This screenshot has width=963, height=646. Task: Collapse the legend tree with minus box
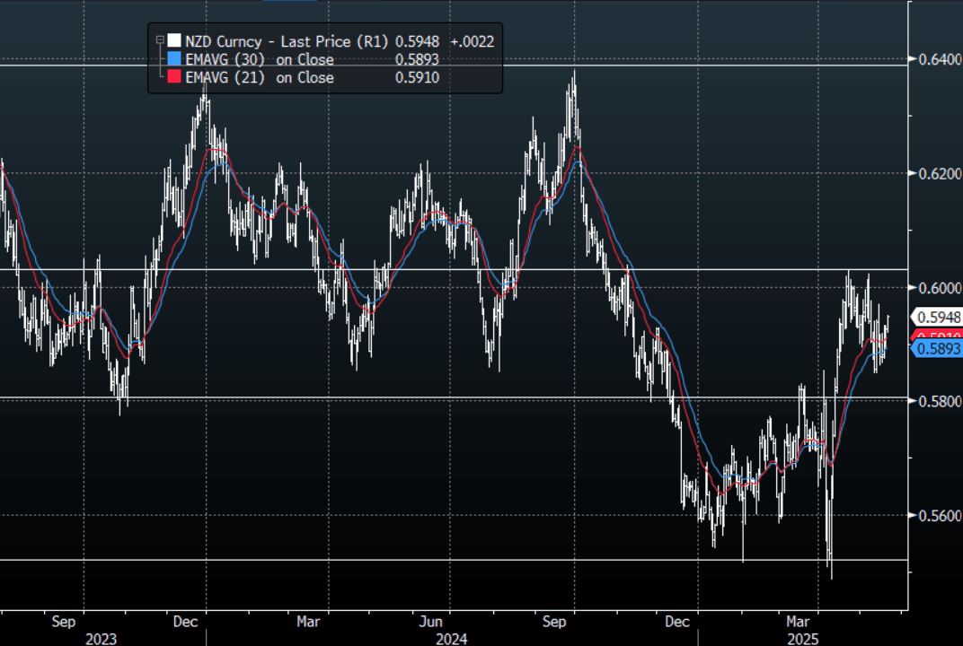[160, 40]
